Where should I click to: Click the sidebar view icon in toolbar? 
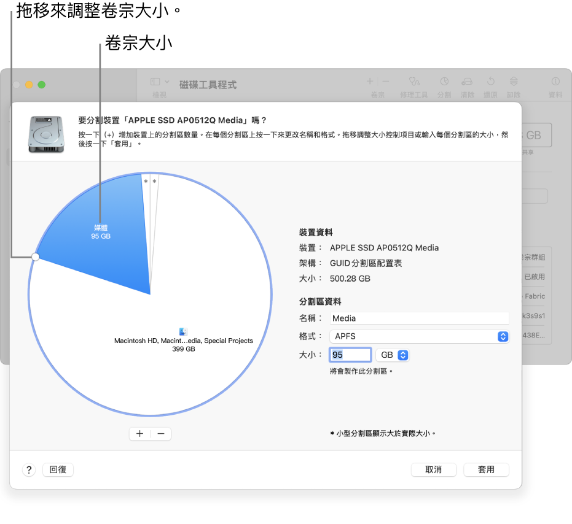pyautogui.click(x=155, y=82)
